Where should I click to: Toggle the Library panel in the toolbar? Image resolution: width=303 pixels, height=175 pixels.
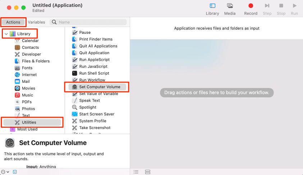coord(212,9)
